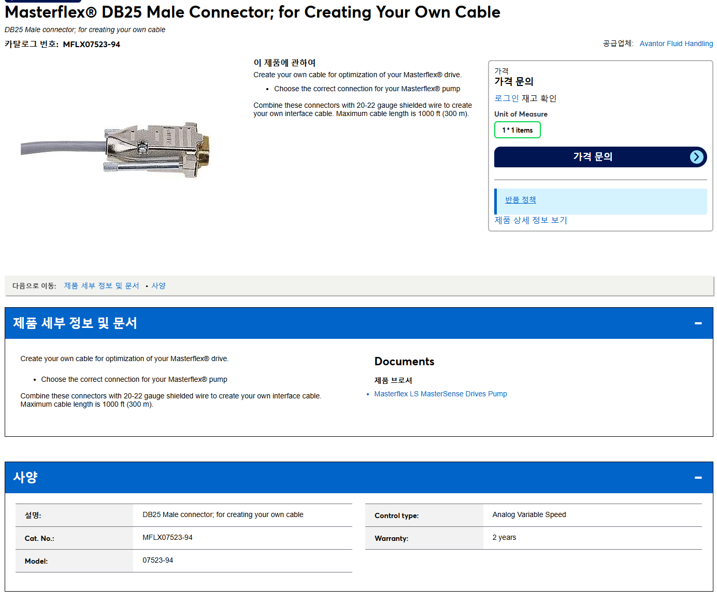Image resolution: width=717 pixels, height=602 pixels.
Task: Click the Warranty value 2 years
Action: coord(504,538)
